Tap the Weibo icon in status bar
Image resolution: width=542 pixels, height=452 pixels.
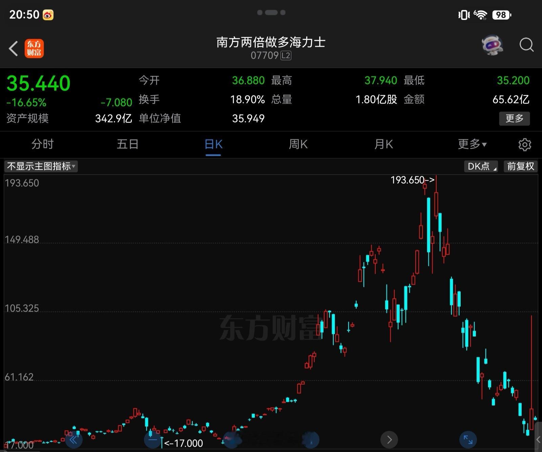pyautogui.click(x=48, y=15)
